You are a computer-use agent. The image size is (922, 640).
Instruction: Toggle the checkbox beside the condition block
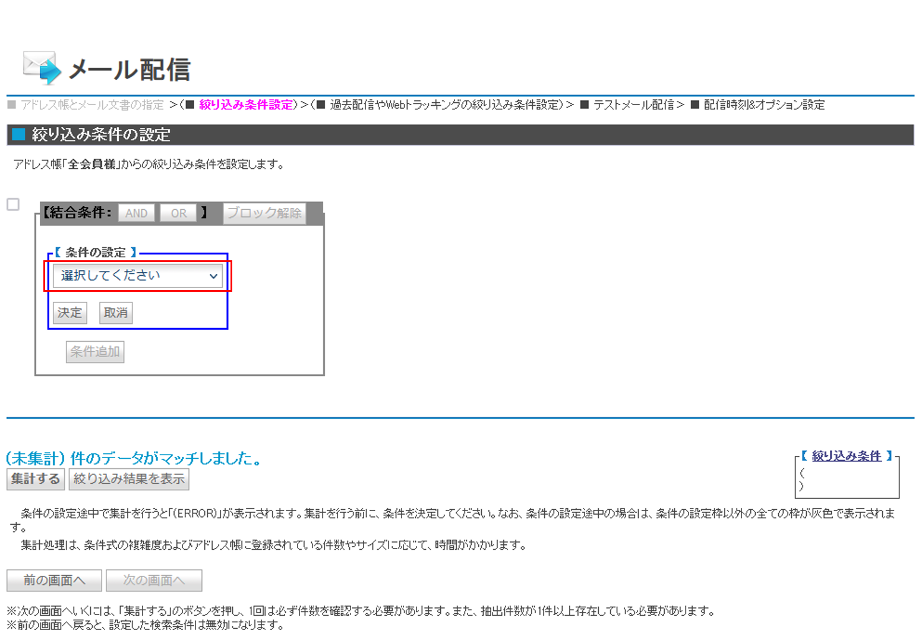pyautogui.click(x=12, y=205)
